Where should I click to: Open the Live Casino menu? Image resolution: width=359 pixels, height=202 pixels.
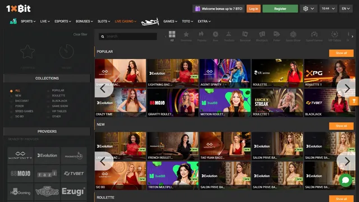point(126,21)
